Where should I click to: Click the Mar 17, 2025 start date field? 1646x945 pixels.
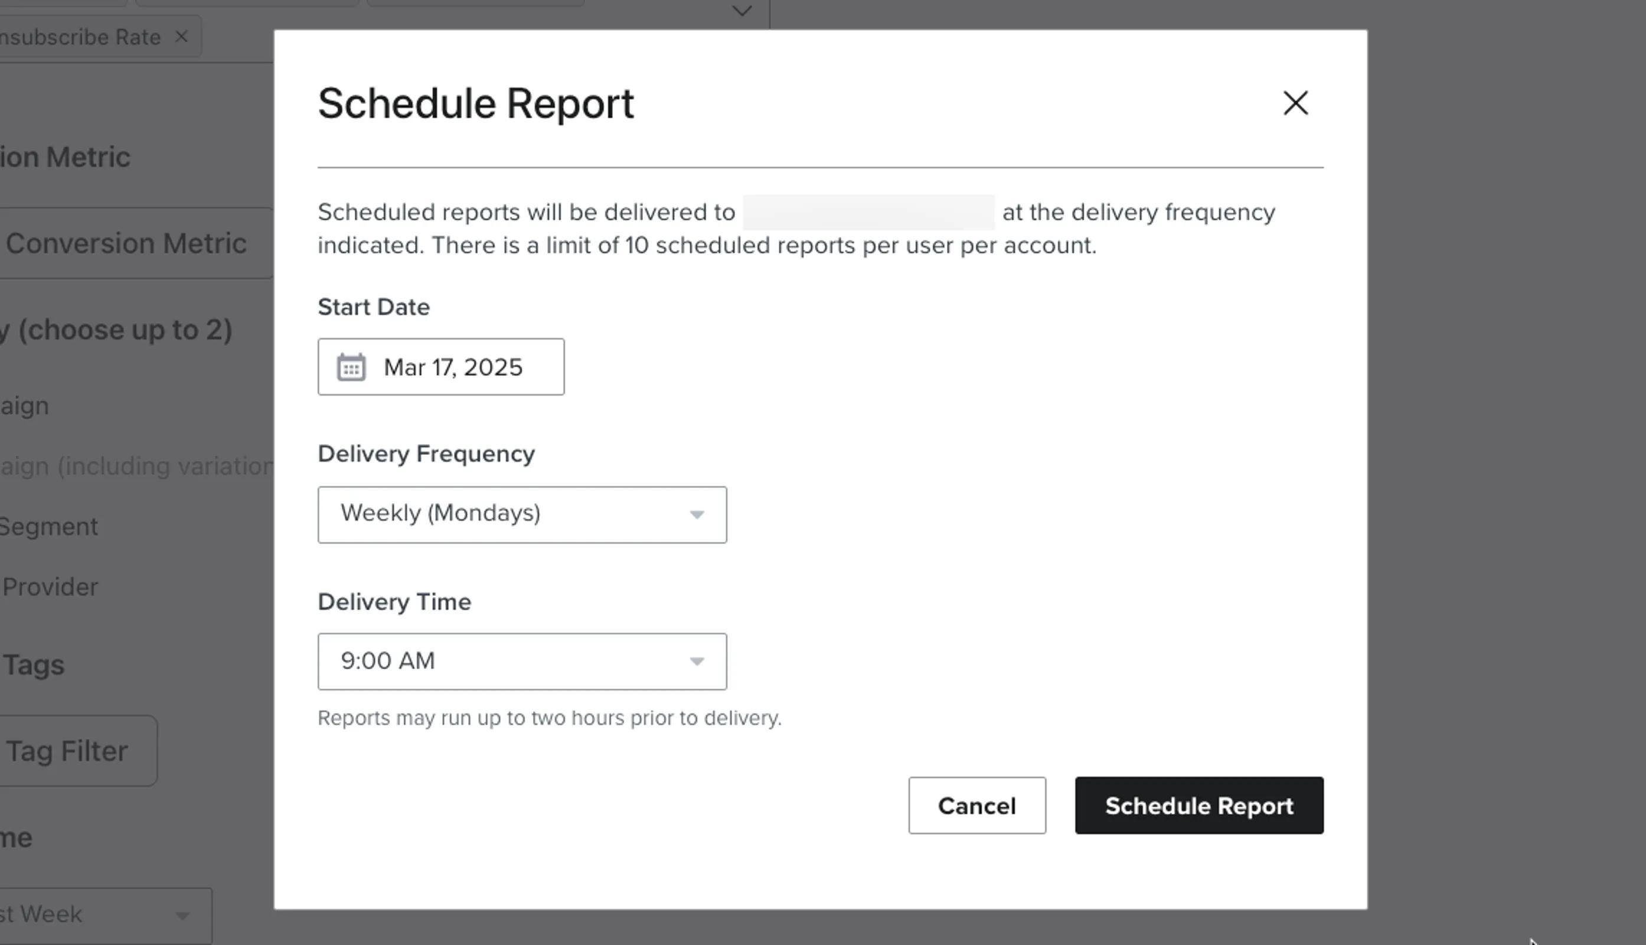[x=440, y=367]
